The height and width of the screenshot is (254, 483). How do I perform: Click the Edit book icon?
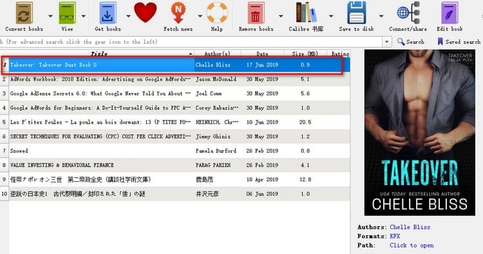pyautogui.click(x=450, y=13)
